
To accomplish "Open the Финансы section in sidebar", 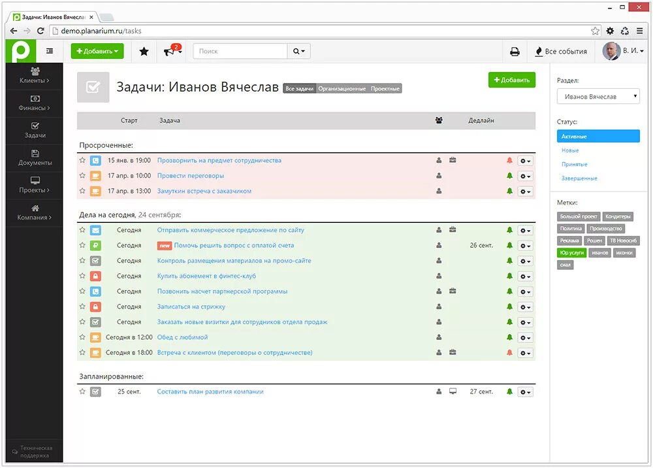I will [x=35, y=103].
